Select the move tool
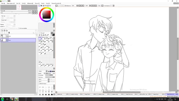179x101 pixels. 39,35
